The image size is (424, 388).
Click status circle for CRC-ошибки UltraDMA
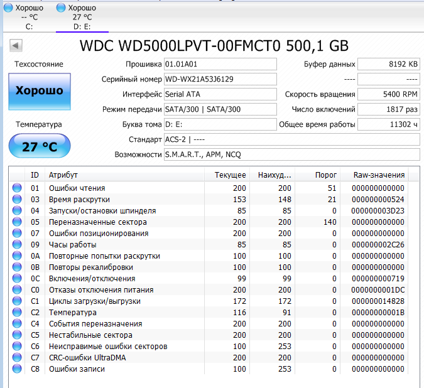[x=17, y=357]
